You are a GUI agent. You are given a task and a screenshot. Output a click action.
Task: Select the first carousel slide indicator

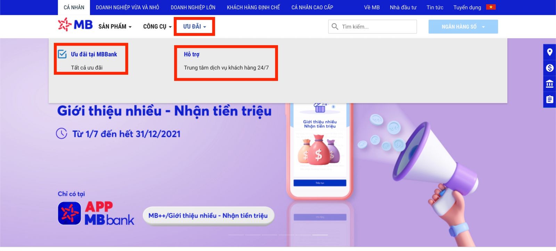tap(236, 235)
